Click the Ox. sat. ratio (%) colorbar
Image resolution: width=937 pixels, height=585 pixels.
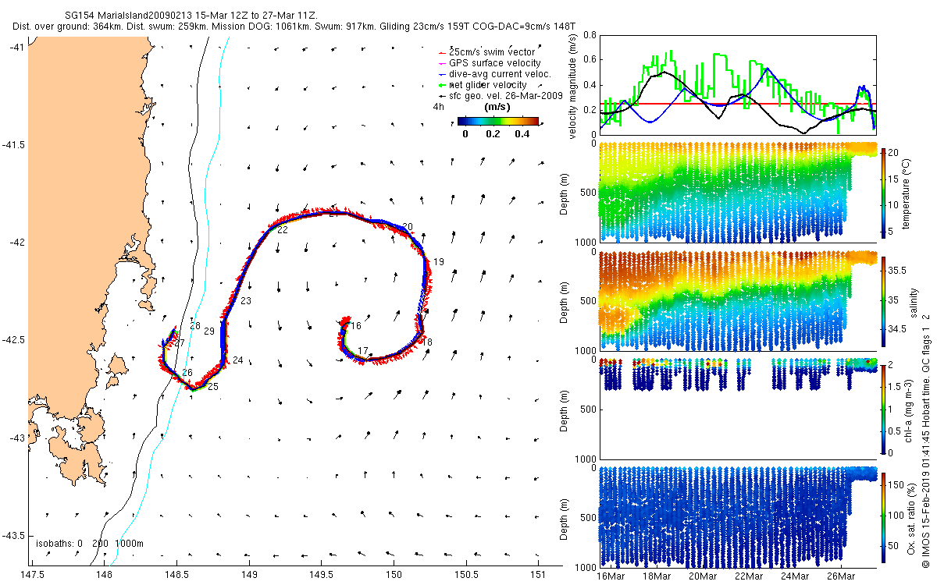[x=885, y=516]
